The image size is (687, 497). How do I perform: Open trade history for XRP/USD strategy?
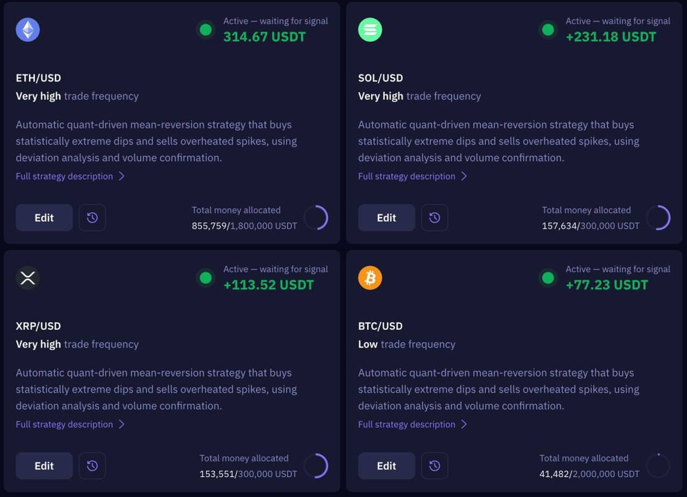[x=92, y=466]
